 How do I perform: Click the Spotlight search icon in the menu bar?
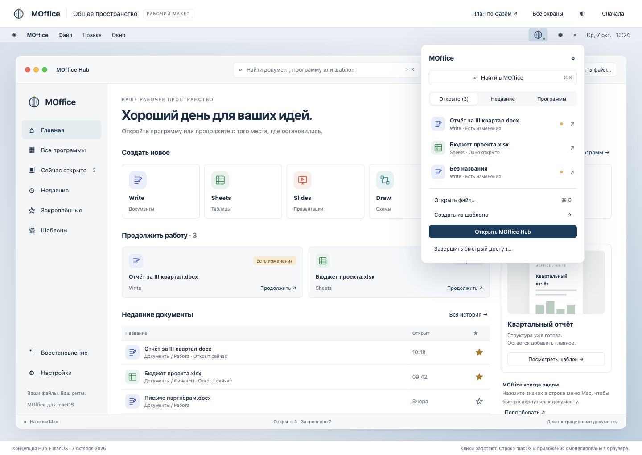(x=575, y=35)
